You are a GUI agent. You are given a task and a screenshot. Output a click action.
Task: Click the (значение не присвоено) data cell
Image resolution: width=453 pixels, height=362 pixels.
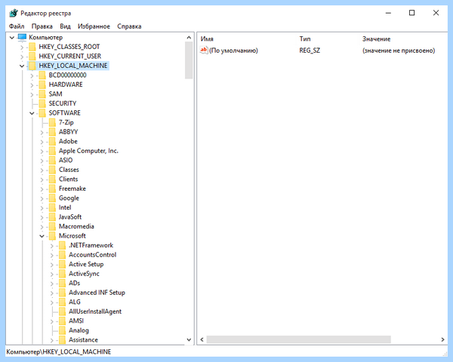(399, 51)
